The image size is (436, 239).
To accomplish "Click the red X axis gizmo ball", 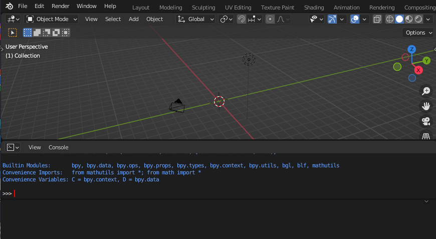I will (x=417, y=70).
